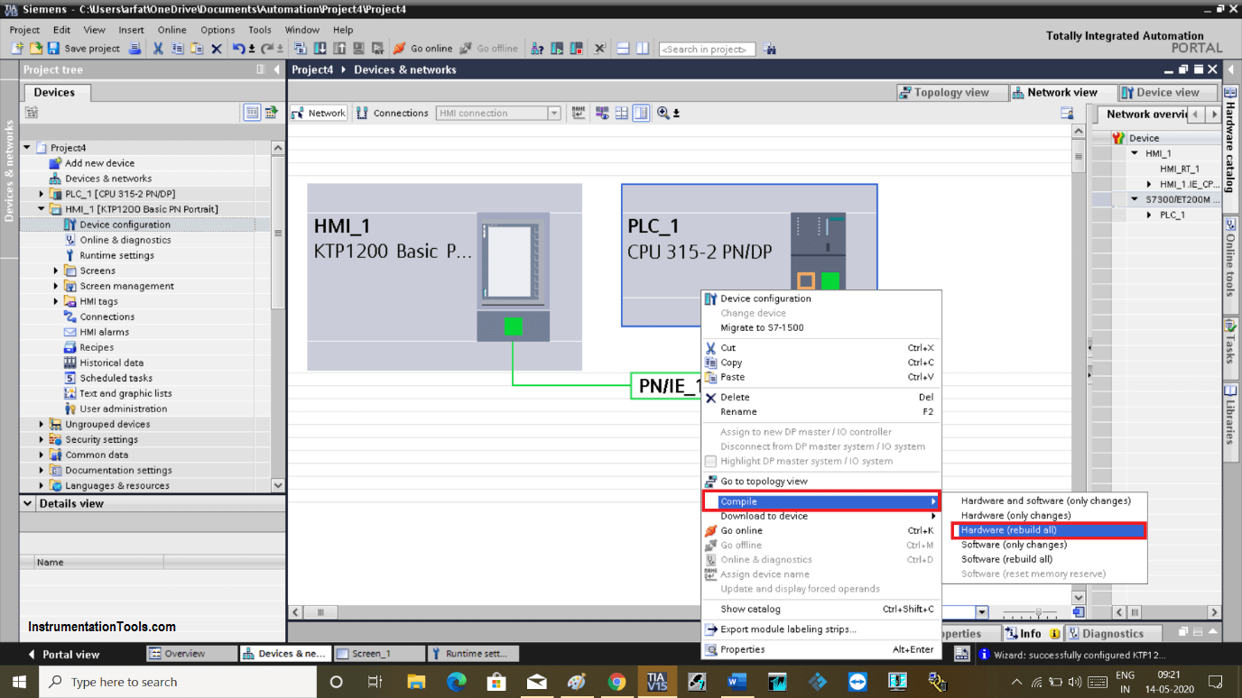This screenshot has width=1242, height=698.
Task: Collapse HMI_1 in the Network overview table
Action: tap(1135, 153)
